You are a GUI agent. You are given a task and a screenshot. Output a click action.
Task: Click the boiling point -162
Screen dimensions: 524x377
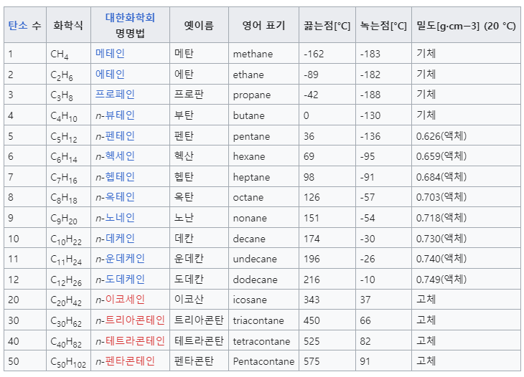click(x=314, y=54)
